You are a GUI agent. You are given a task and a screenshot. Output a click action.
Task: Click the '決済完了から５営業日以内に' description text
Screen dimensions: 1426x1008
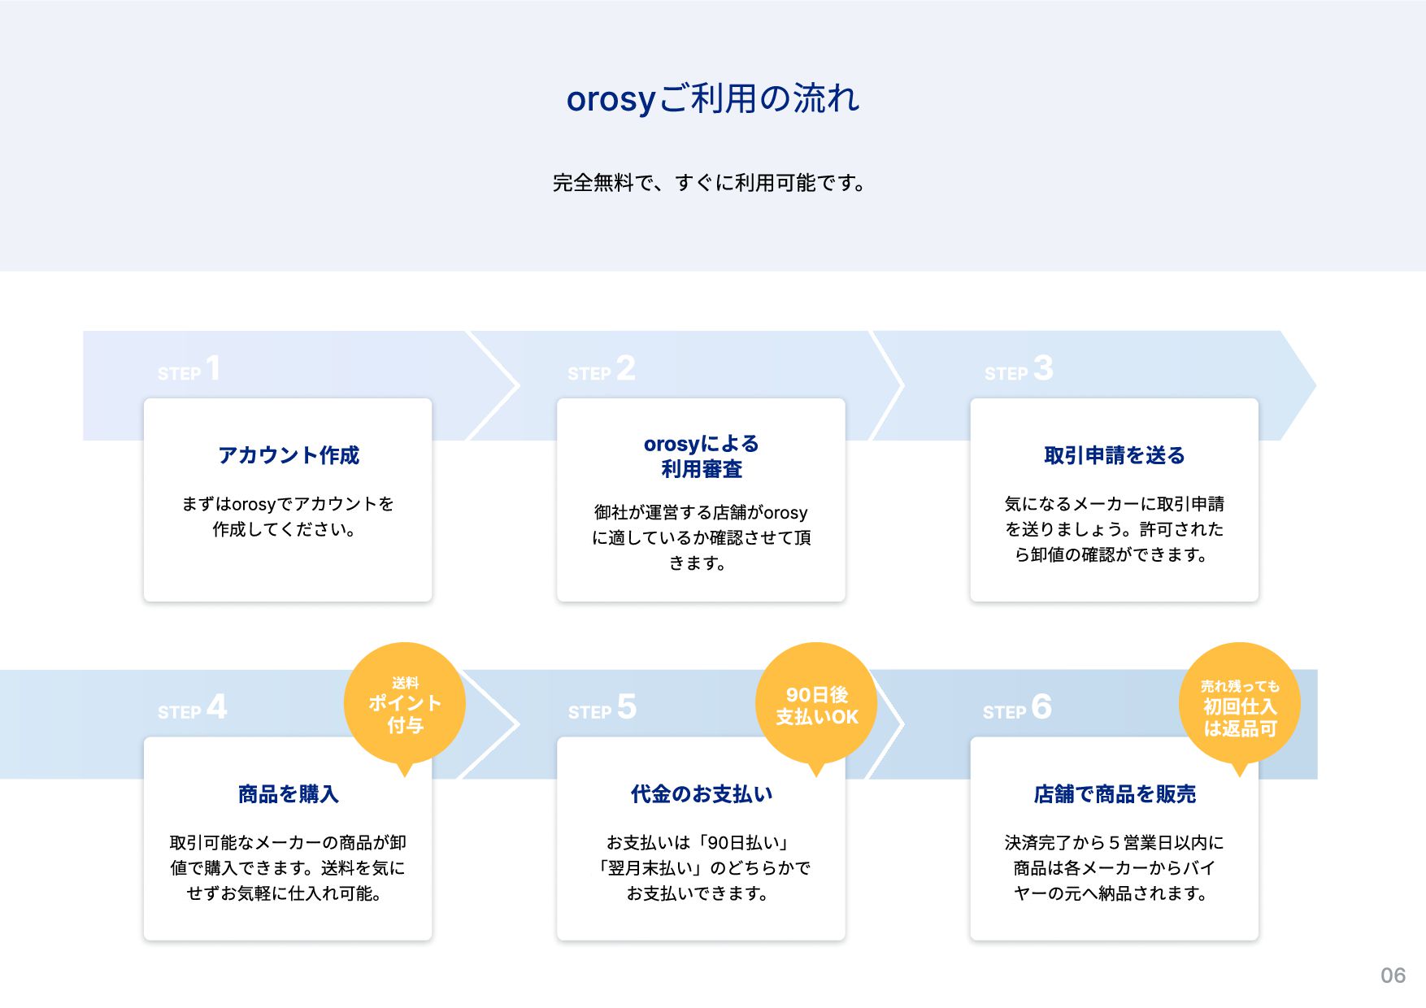pos(1115,843)
